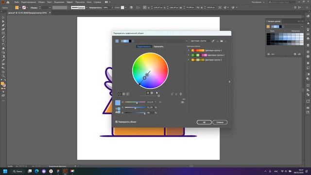Click the current color swatch beside the sliders
The height and width of the screenshot is (175, 311).
pos(118,103)
